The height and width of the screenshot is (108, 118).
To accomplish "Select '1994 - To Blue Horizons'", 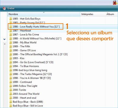I will [x=26, y=66].
